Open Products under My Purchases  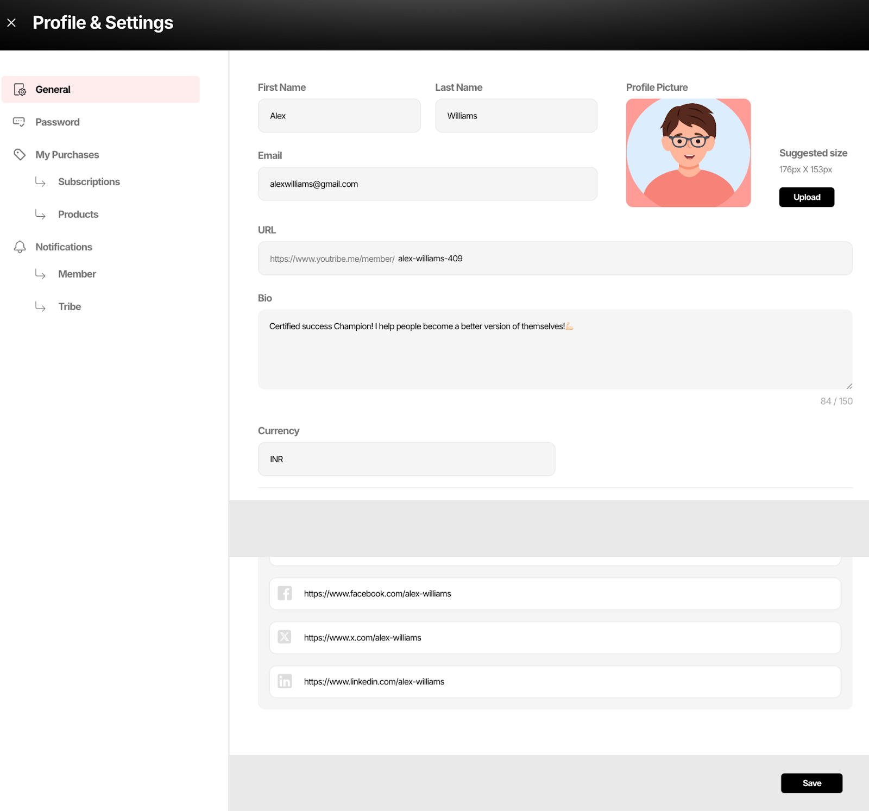[x=78, y=215]
